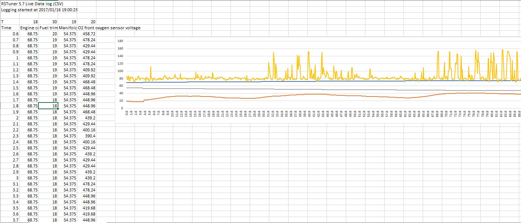This screenshot has height=223, width=521.
Task: Select the 'Manifolc' truncated header cell
Action: (x=68, y=28)
